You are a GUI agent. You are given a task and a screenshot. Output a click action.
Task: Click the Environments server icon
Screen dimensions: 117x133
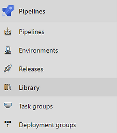pos(8,50)
